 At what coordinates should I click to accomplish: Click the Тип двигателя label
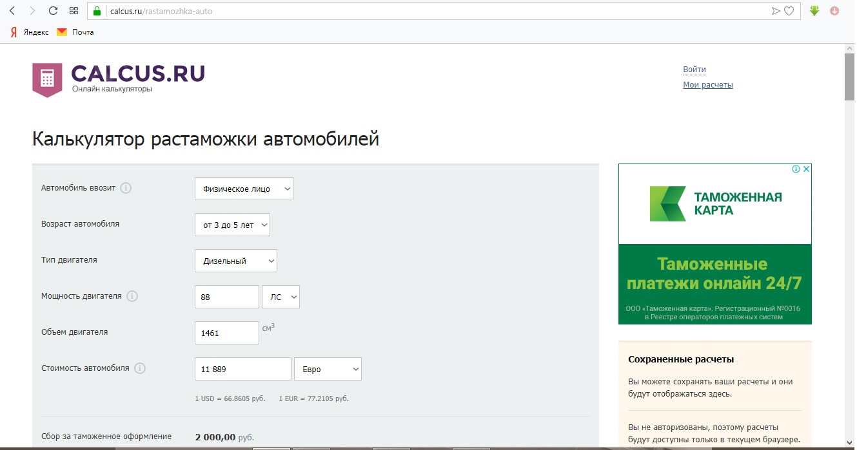point(69,260)
